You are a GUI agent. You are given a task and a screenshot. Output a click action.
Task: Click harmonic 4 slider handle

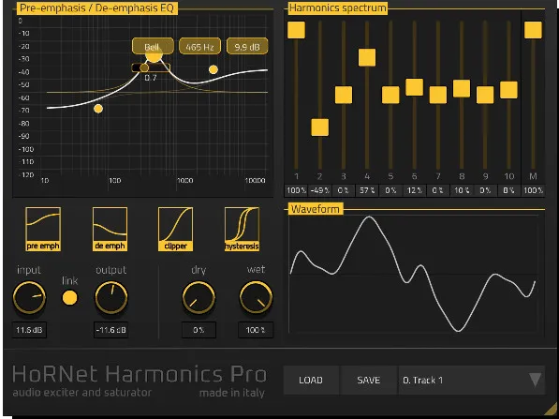click(x=367, y=57)
